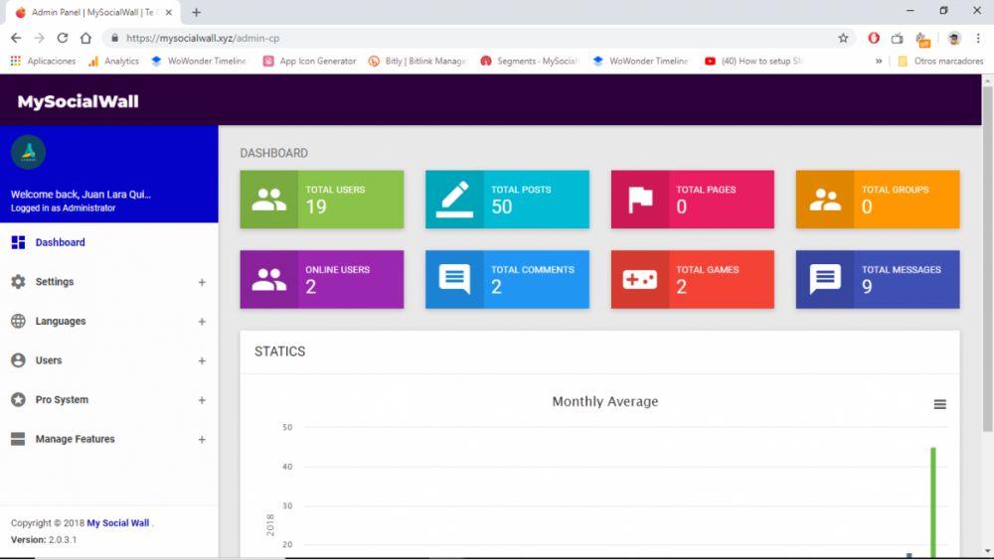Image resolution: width=994 pixels, height=559 pixels.
Task: Open the Segments MySocialWall bookmark
Action: pos(530,61)
